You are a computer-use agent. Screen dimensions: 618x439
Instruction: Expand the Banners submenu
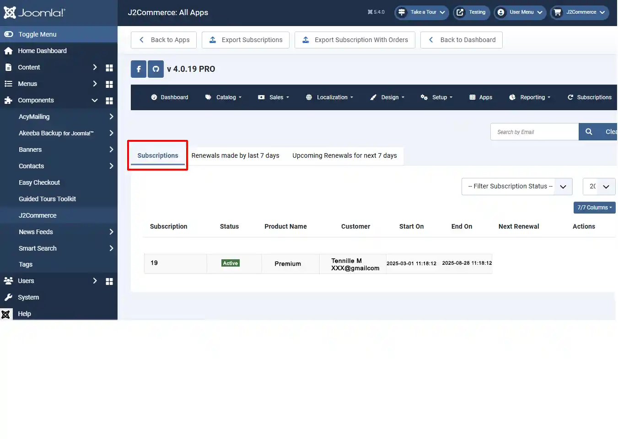pyautogui.click(x=111, y=150)
